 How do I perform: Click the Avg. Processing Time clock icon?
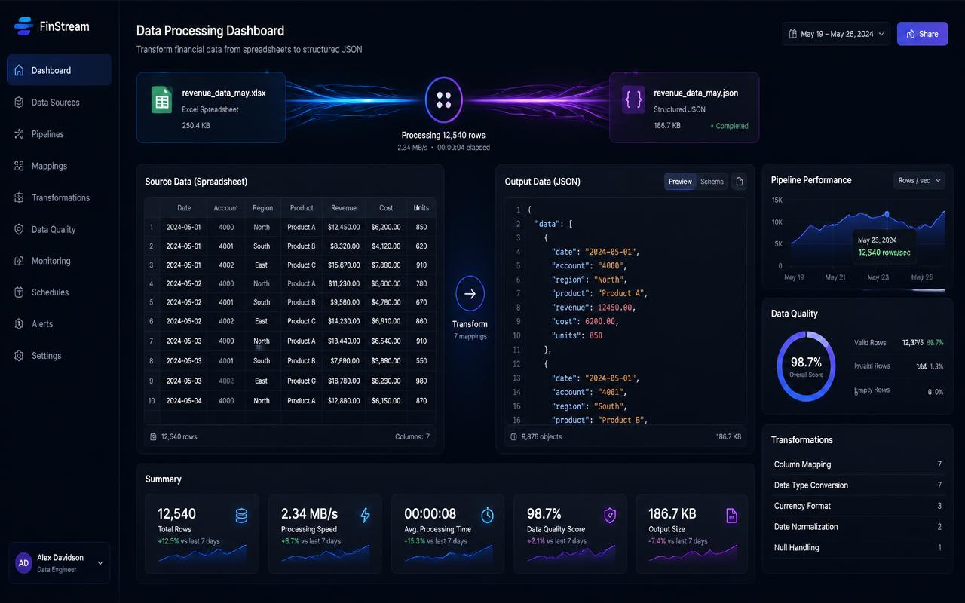488,516
